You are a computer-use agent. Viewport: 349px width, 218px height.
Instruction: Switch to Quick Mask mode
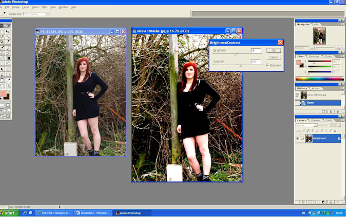click(8, 105)
